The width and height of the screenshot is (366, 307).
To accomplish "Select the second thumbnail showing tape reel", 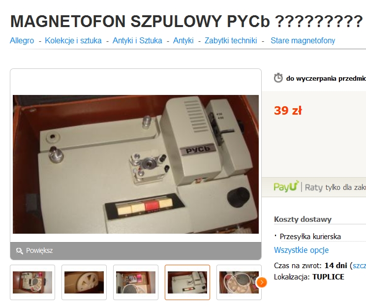I will 84,282.
